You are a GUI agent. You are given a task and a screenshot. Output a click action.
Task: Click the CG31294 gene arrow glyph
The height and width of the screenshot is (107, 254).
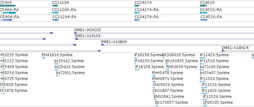click(x=55, y=6)
